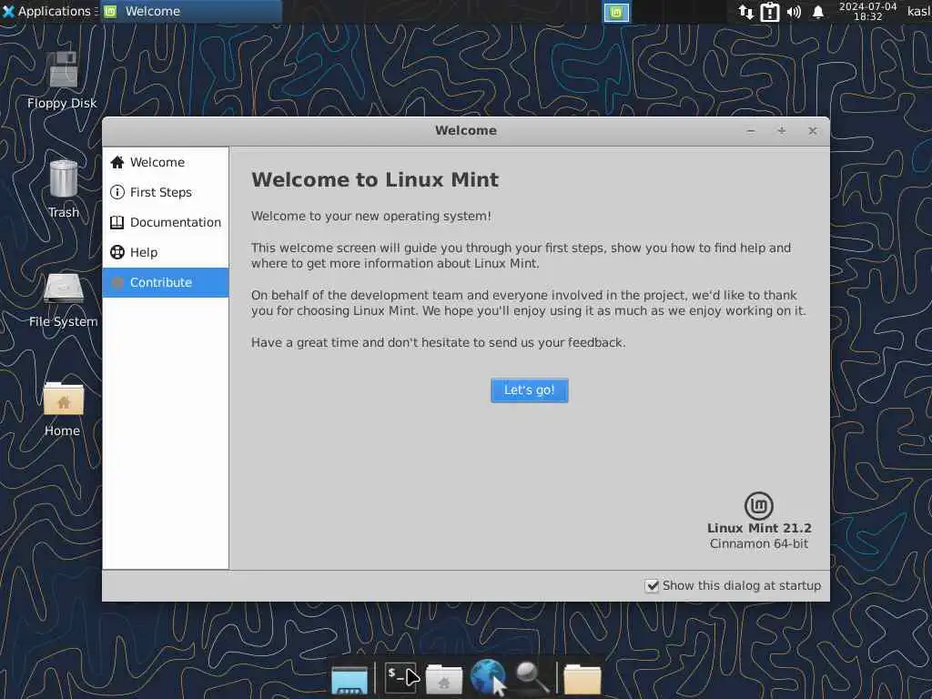Maximize the Welcome window

pos(782,131)
